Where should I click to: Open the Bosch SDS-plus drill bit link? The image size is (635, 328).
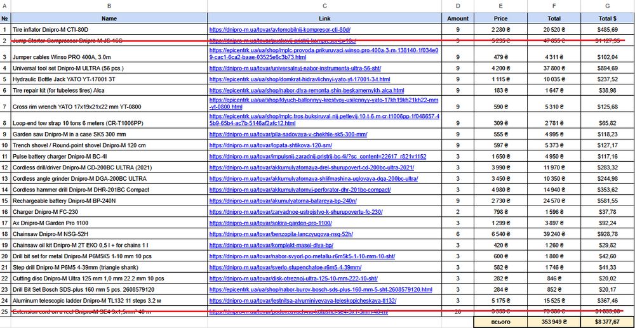tap(321, 289)
